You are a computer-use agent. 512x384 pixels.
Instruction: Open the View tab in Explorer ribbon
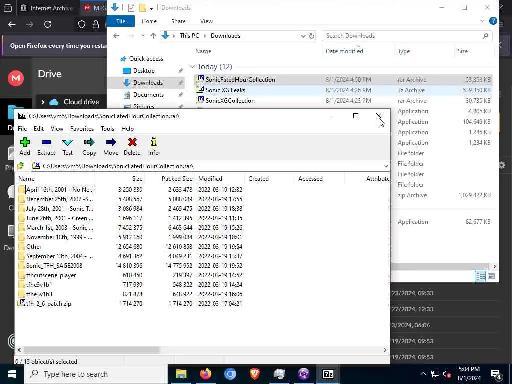coord(206,21)
